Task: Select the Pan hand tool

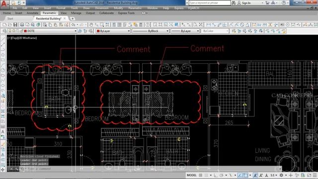Action: [91, 25]
